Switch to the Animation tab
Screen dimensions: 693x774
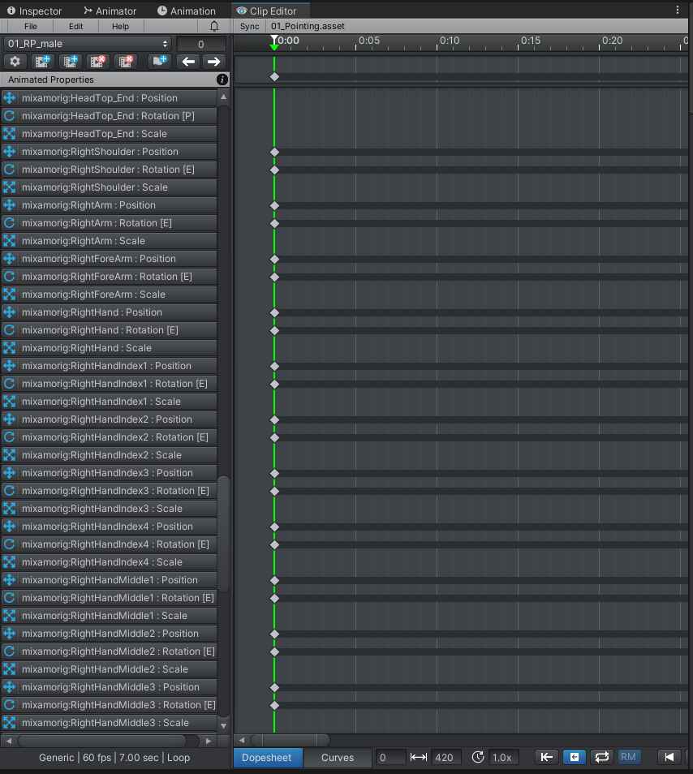pos(187,11)
